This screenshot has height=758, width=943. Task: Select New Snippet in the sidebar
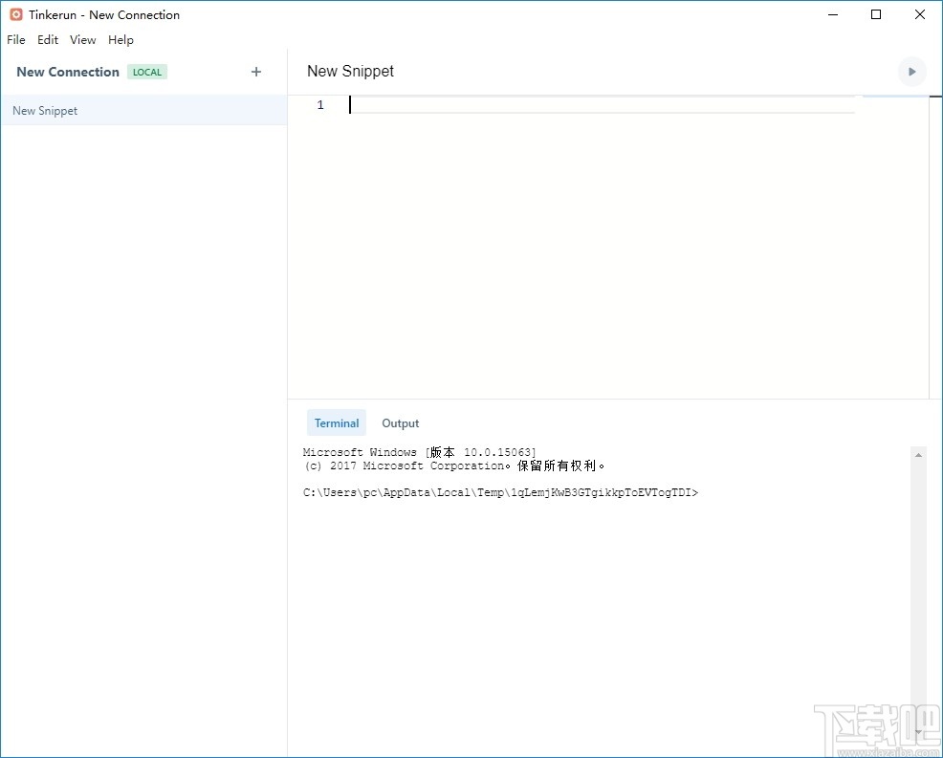pos(45,110)
